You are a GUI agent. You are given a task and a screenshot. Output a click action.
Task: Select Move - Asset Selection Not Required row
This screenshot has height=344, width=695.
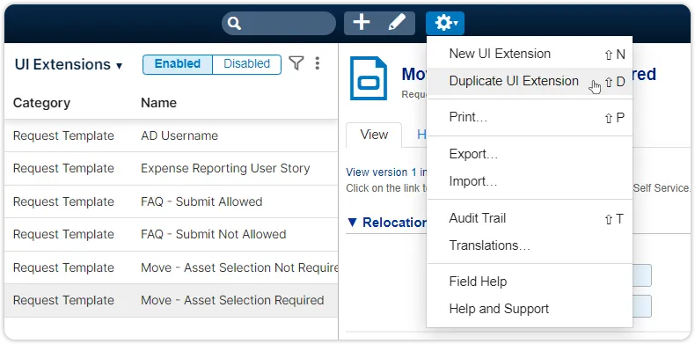171,267
